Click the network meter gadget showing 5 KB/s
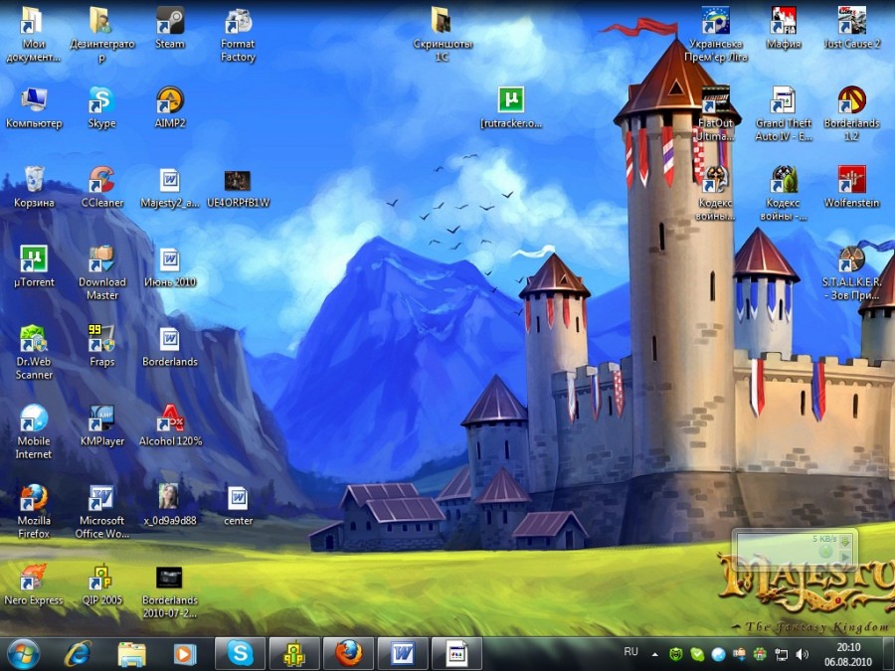 click(x=795, y=550)
